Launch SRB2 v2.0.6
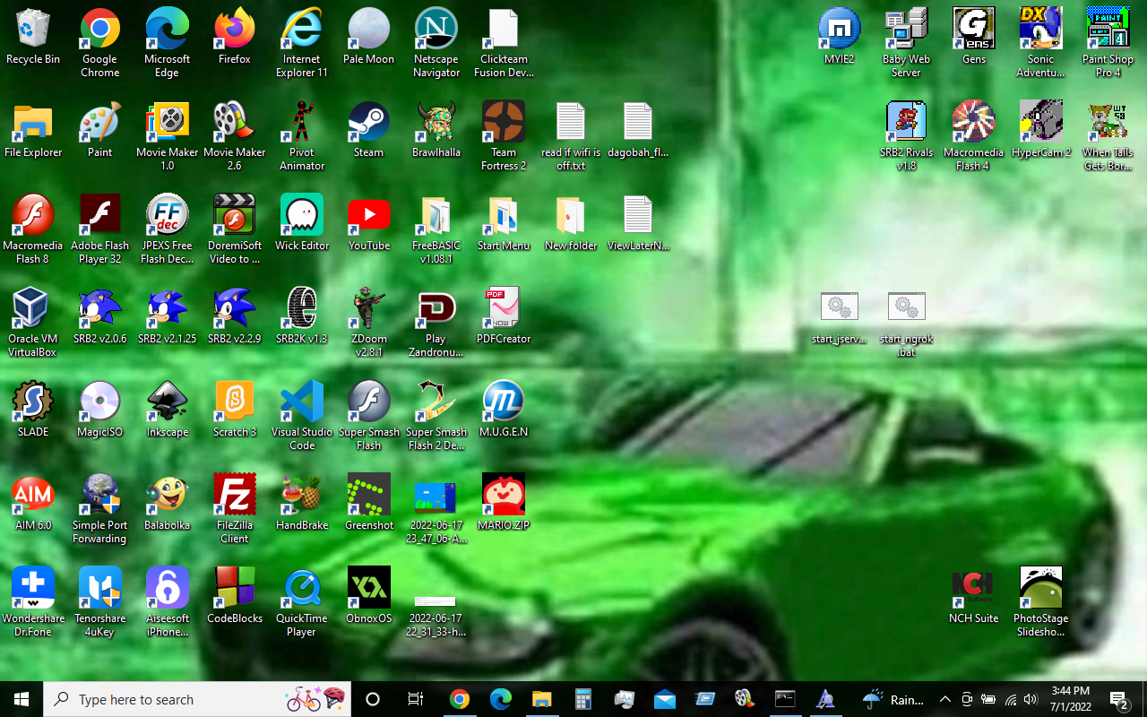The image size is (1147, 717). point(99,315)
